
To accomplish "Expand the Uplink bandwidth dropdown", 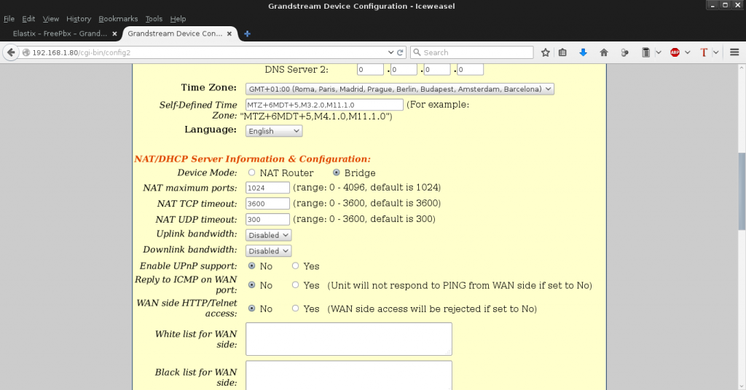I will pyautogui.click(x=268, y=235).
